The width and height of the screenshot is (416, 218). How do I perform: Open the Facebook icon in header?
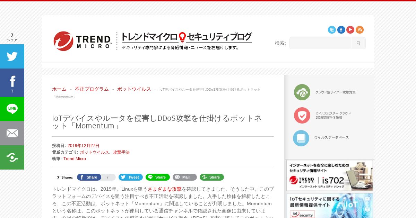[341, 30]
